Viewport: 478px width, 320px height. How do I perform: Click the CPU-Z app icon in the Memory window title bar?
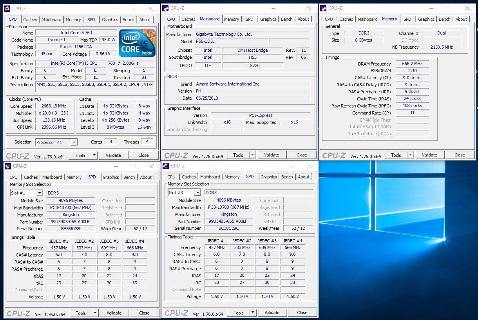323,8
